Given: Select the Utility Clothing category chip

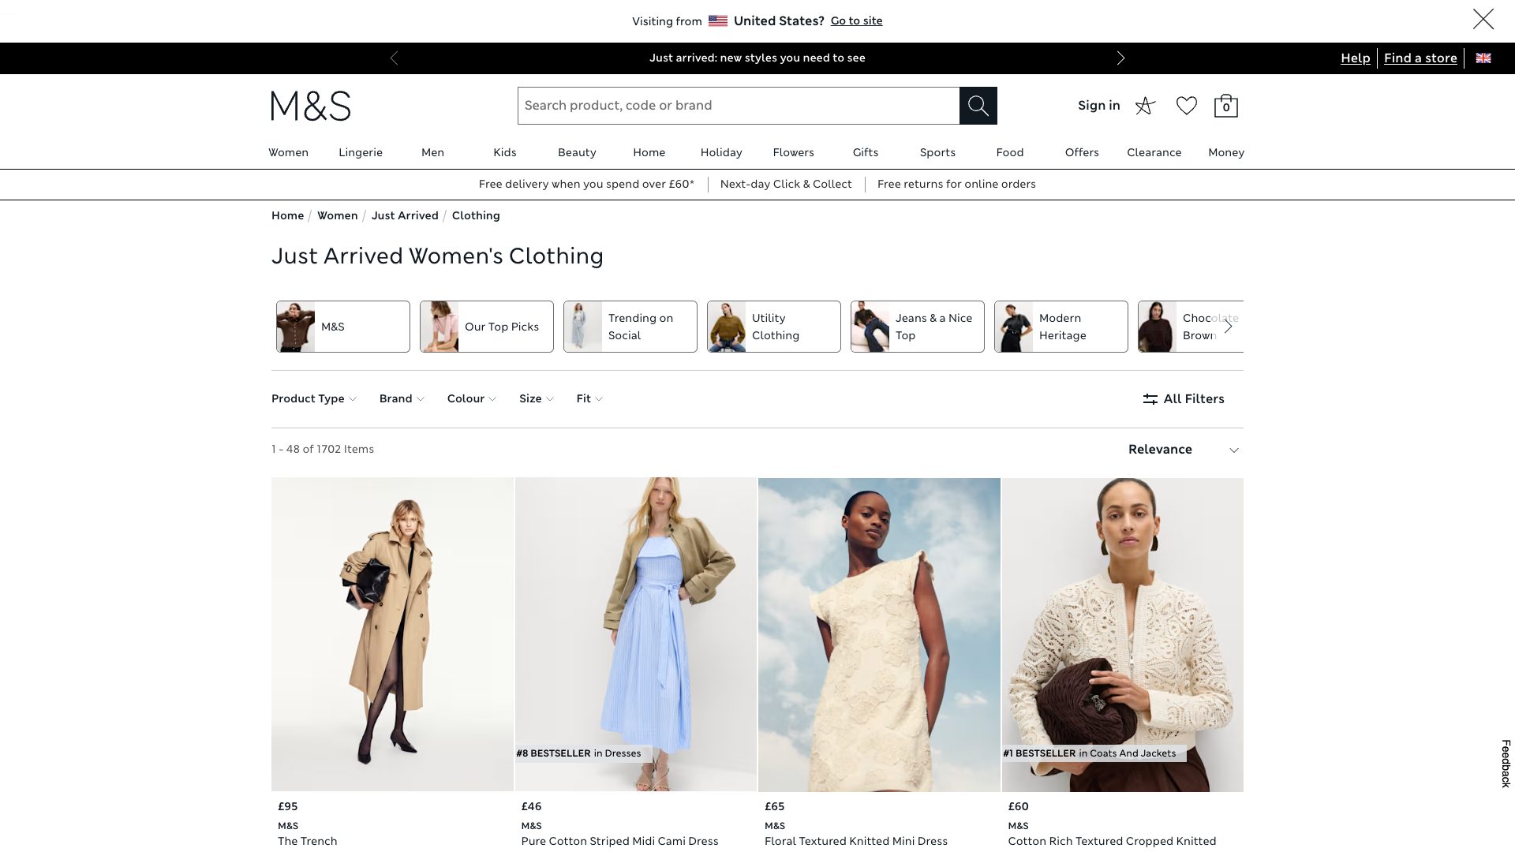Looking at the screenshot, I should [773, 327].
